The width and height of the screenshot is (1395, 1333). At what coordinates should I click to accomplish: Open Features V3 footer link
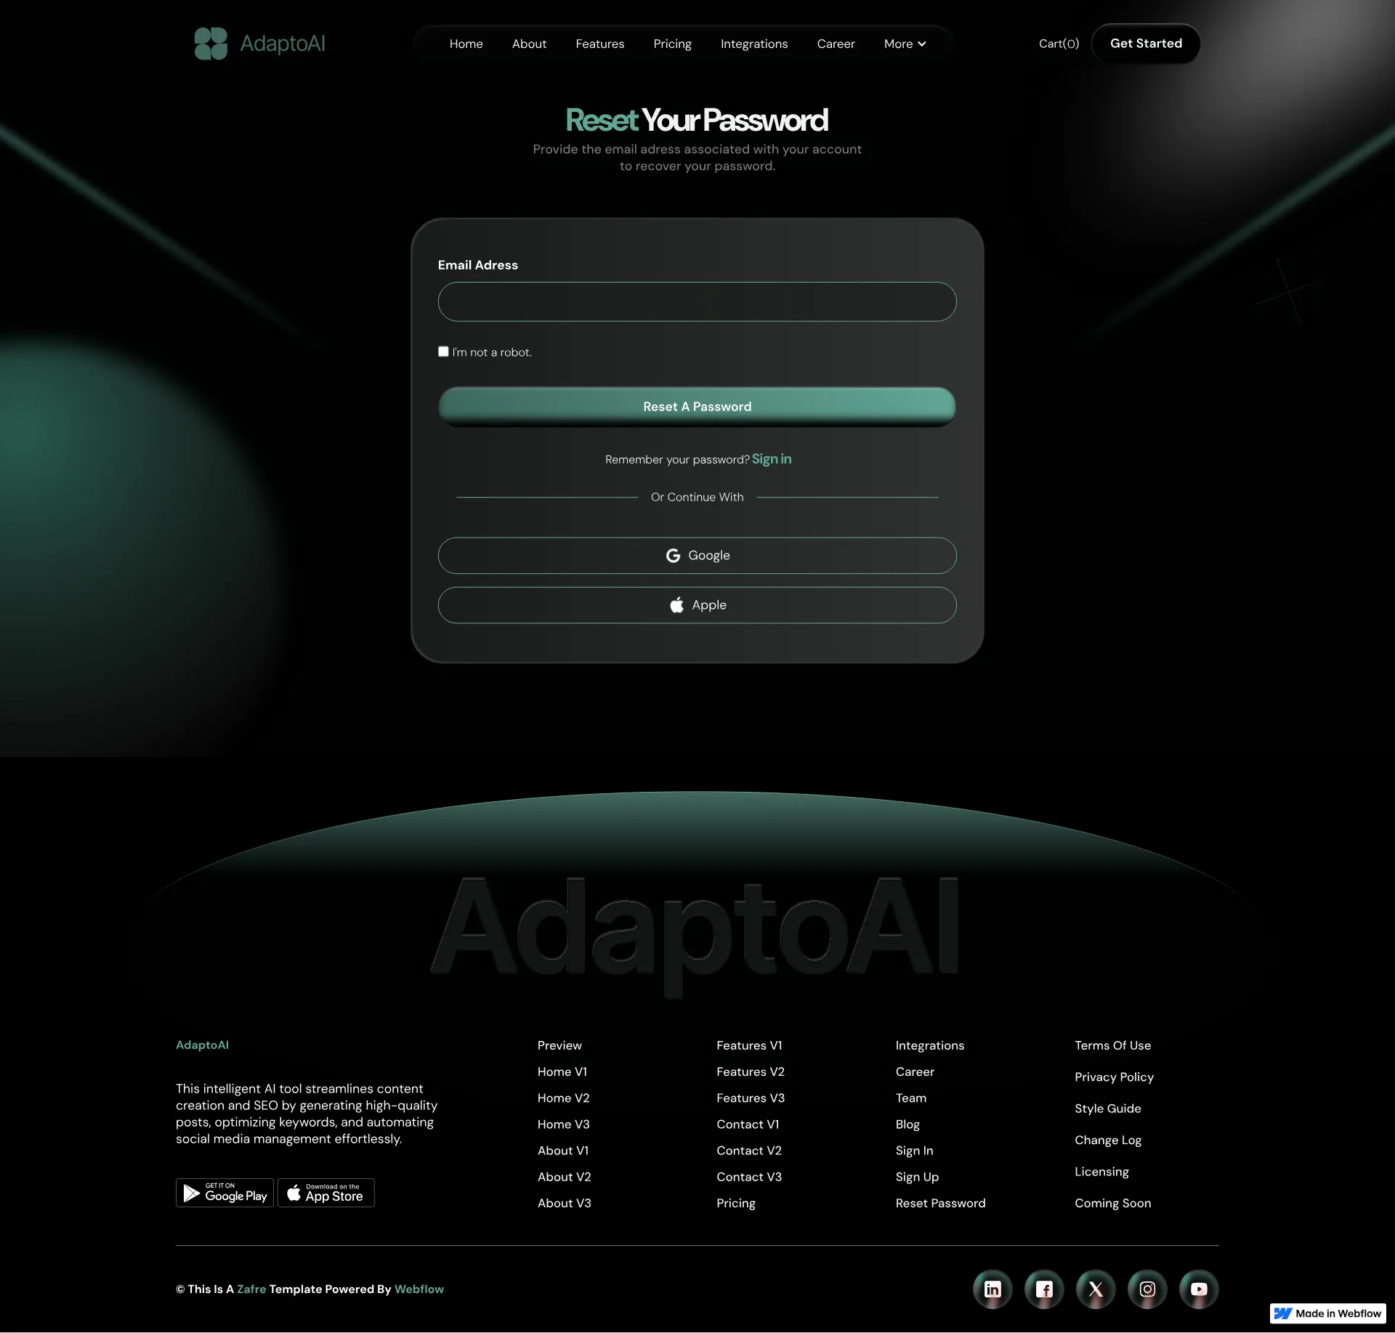751,1098
